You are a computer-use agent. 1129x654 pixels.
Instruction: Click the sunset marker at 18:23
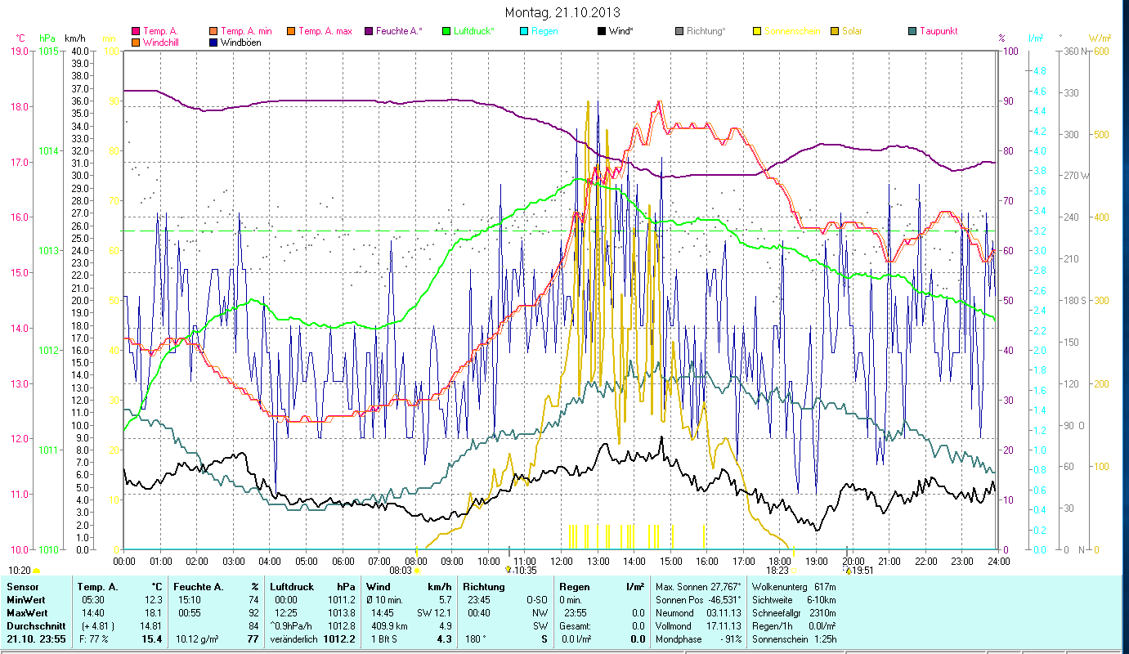[793, 571]
